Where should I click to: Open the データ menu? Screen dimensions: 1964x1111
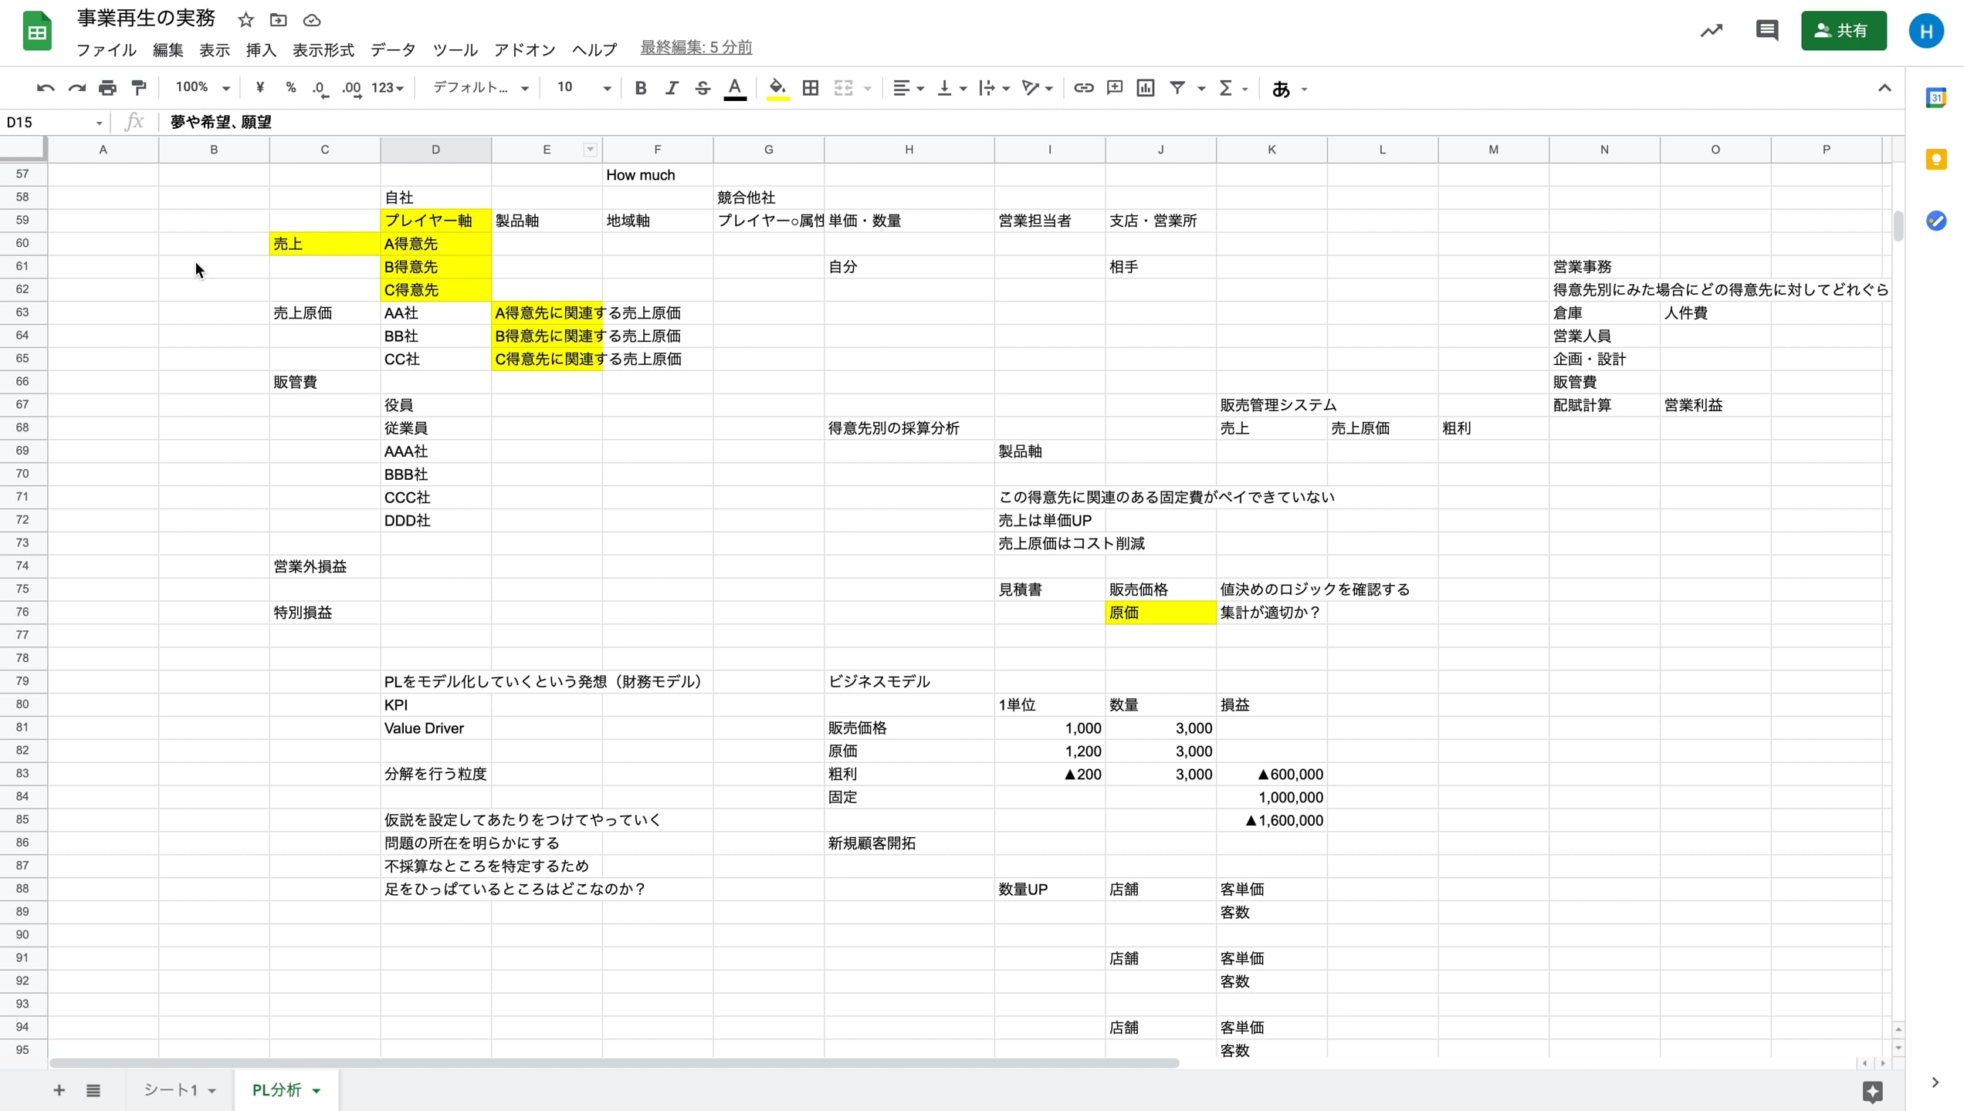(392, 49)
